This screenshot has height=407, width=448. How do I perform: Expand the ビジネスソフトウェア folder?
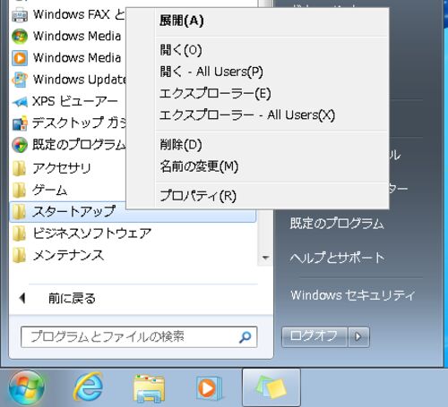click(92, 233)
